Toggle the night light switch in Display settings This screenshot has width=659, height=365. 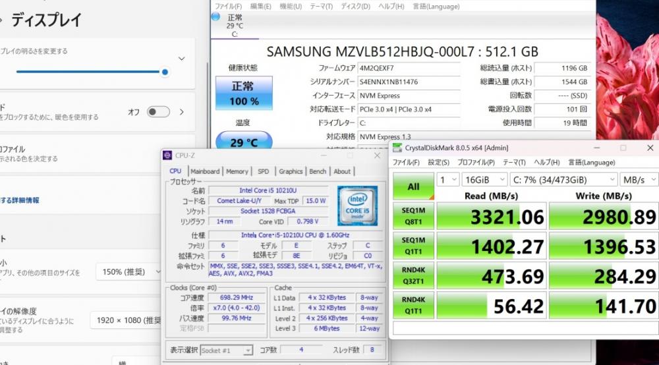pyautogui.click(x=158, y=112)
